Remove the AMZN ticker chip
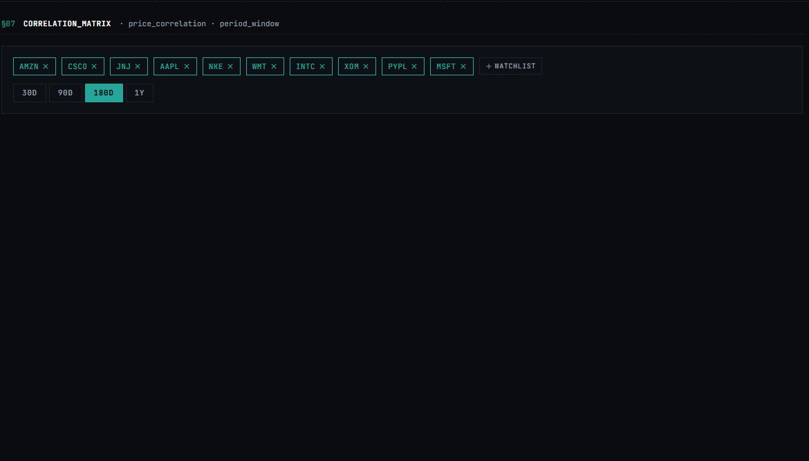Viewport: 809px width, 461px height. tap(46, 66)
